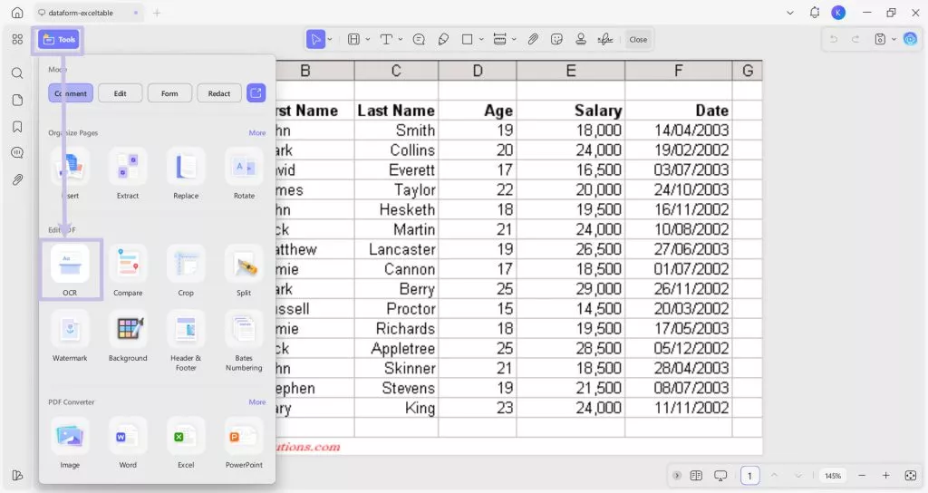Select the Replace pages tool

point(186,173)
